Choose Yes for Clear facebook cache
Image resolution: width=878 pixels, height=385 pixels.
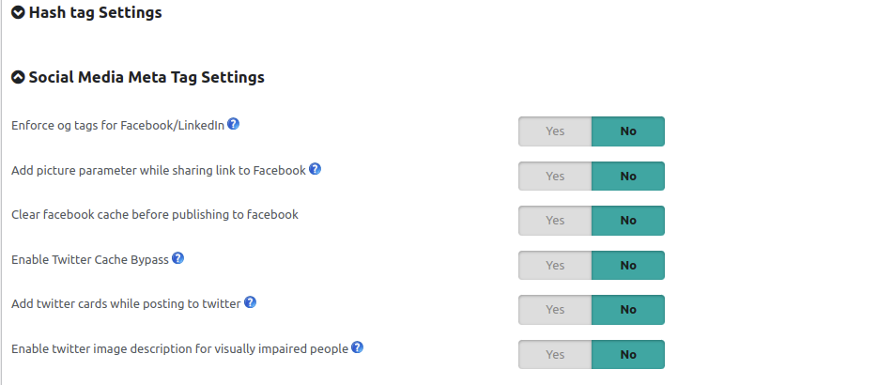coord(555,221)
